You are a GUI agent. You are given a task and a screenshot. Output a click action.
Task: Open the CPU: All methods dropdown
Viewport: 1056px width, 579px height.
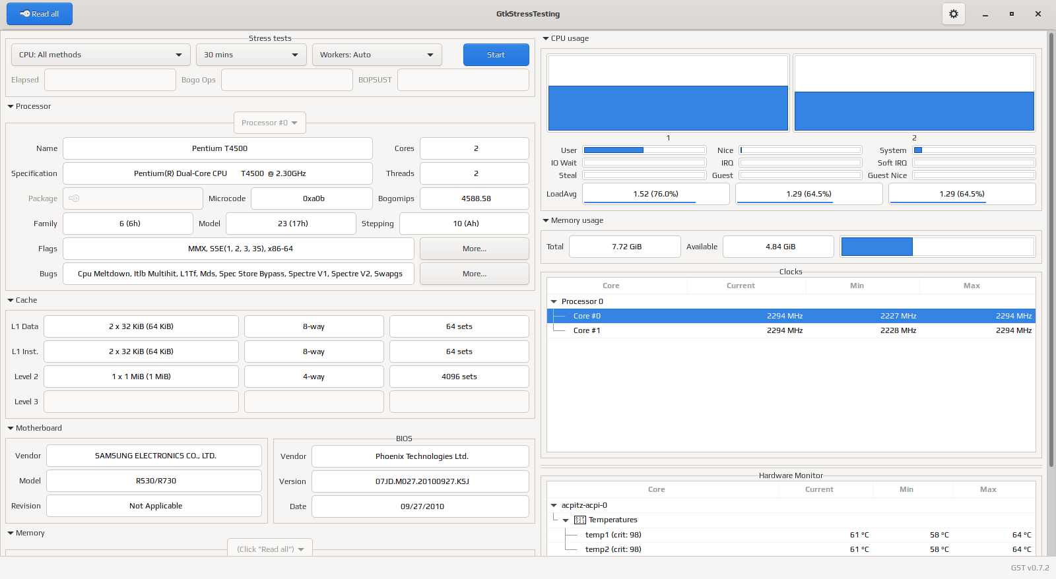pyautogui.click(x=101, y=55)
